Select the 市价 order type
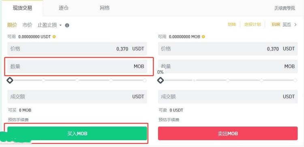This screenshot has height=147, width=304. (x=27, y=25)
